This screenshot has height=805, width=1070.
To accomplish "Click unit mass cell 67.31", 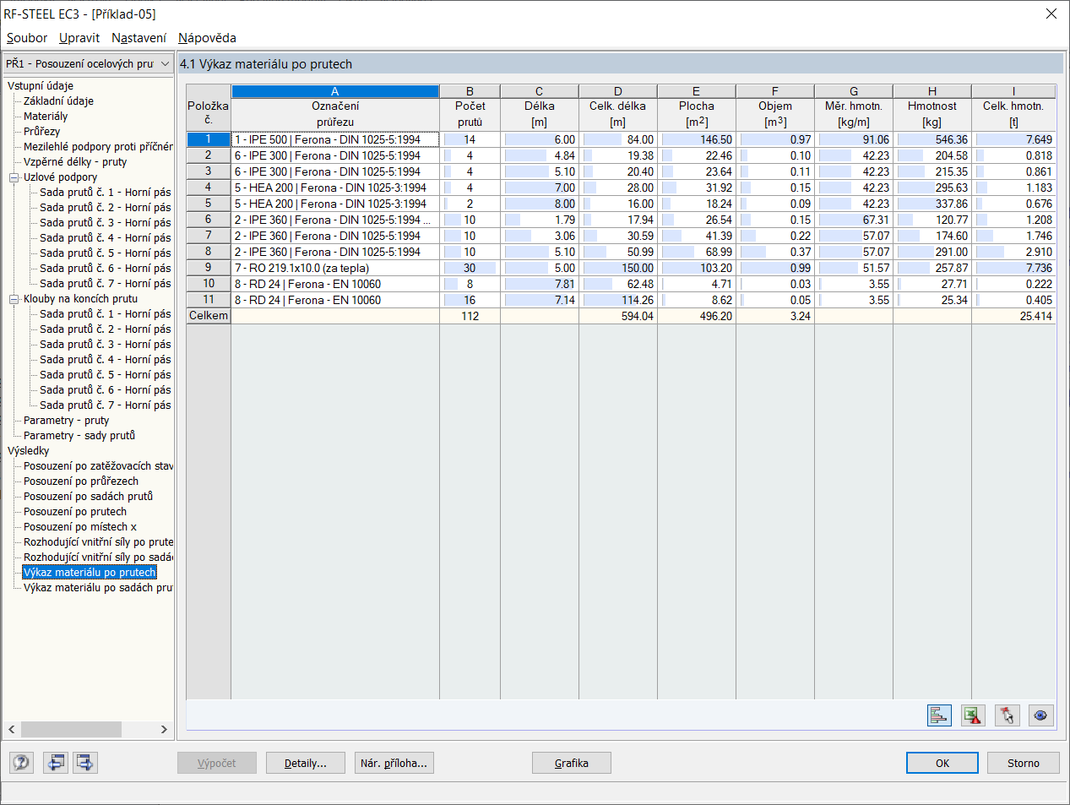I will [x=854, y=220].
